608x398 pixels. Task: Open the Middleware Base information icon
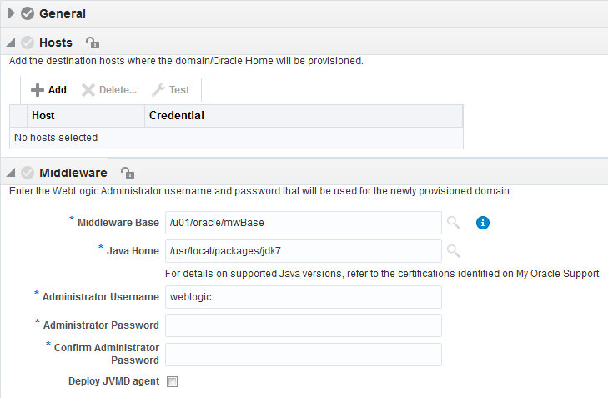tap(483, 223)
